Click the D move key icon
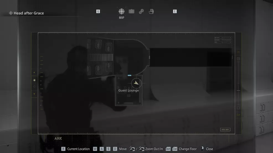This screenshot has width=273, height=153. pos(115,149)
